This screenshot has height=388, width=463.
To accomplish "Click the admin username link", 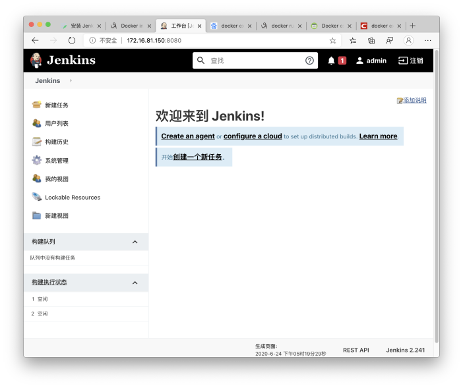I will click(376, 61).
